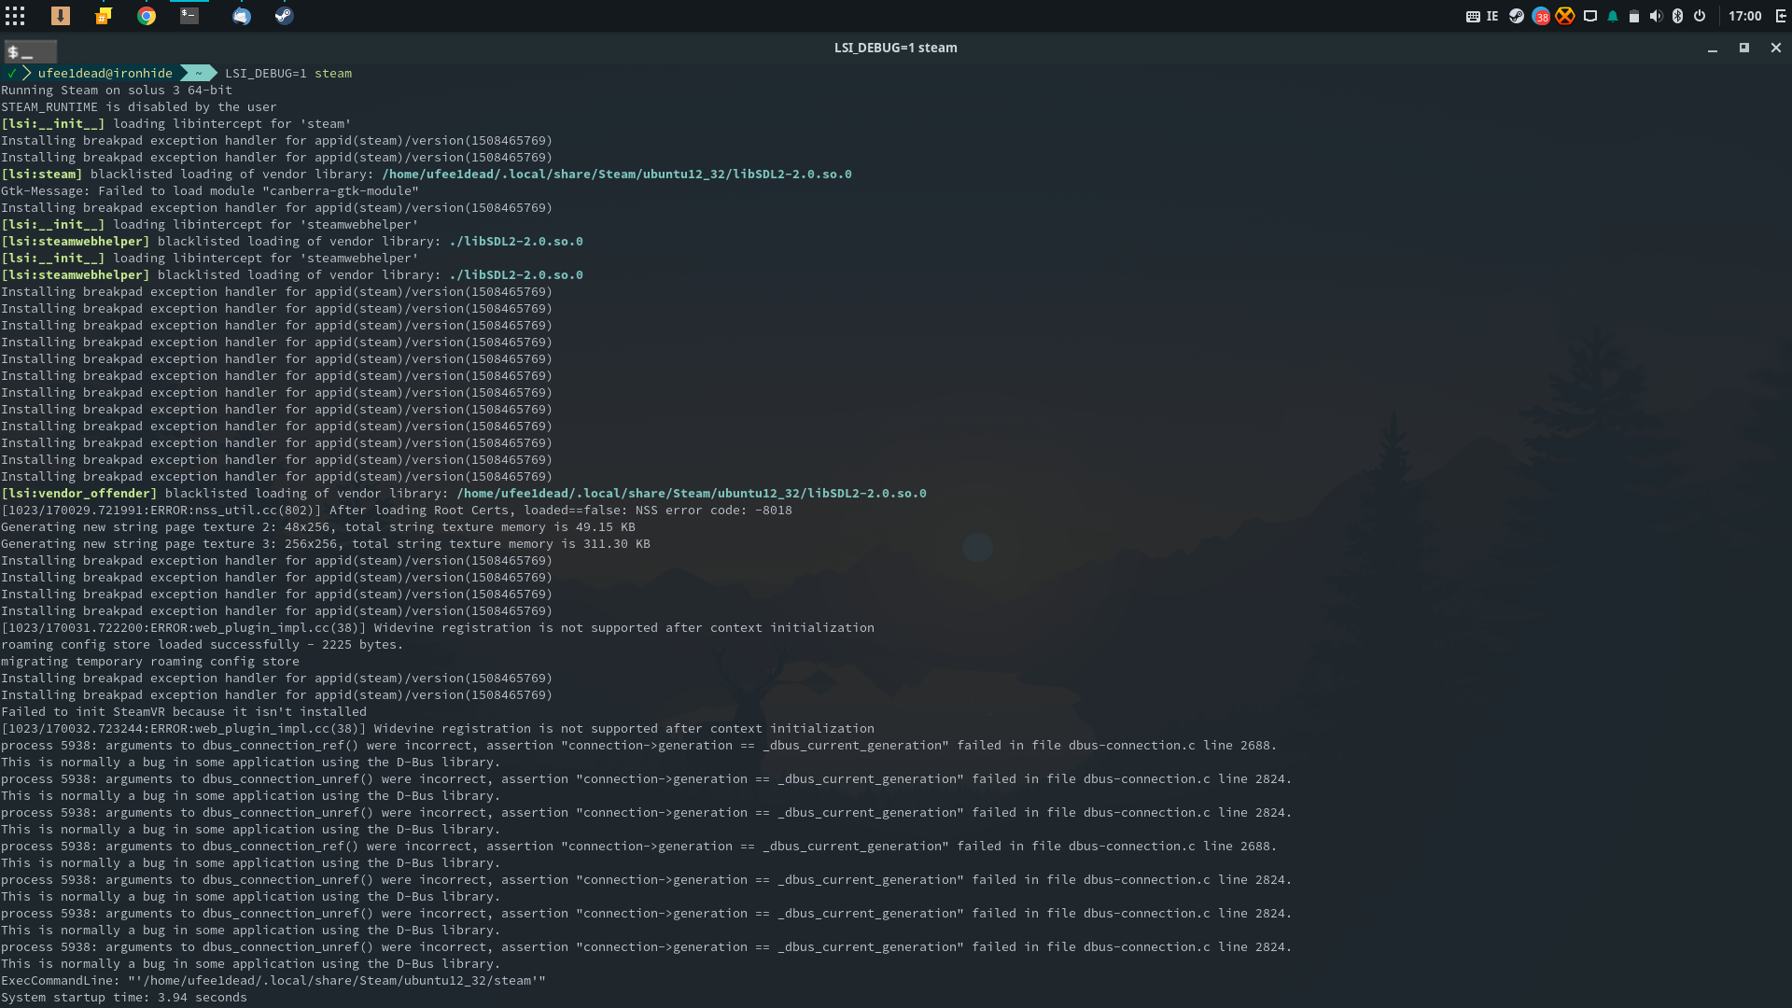Click 'roaming config store loaded successfully' line
This screenshot has width=1792, height=1008.
[x=203, y=644]
